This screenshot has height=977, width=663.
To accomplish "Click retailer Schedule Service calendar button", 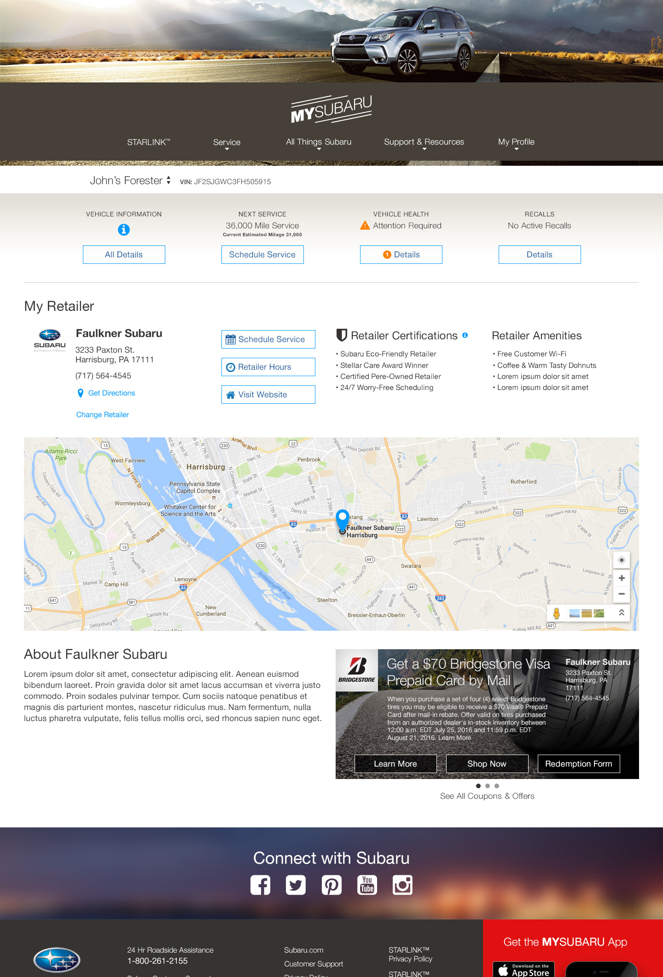I will [x=268, y=339].
